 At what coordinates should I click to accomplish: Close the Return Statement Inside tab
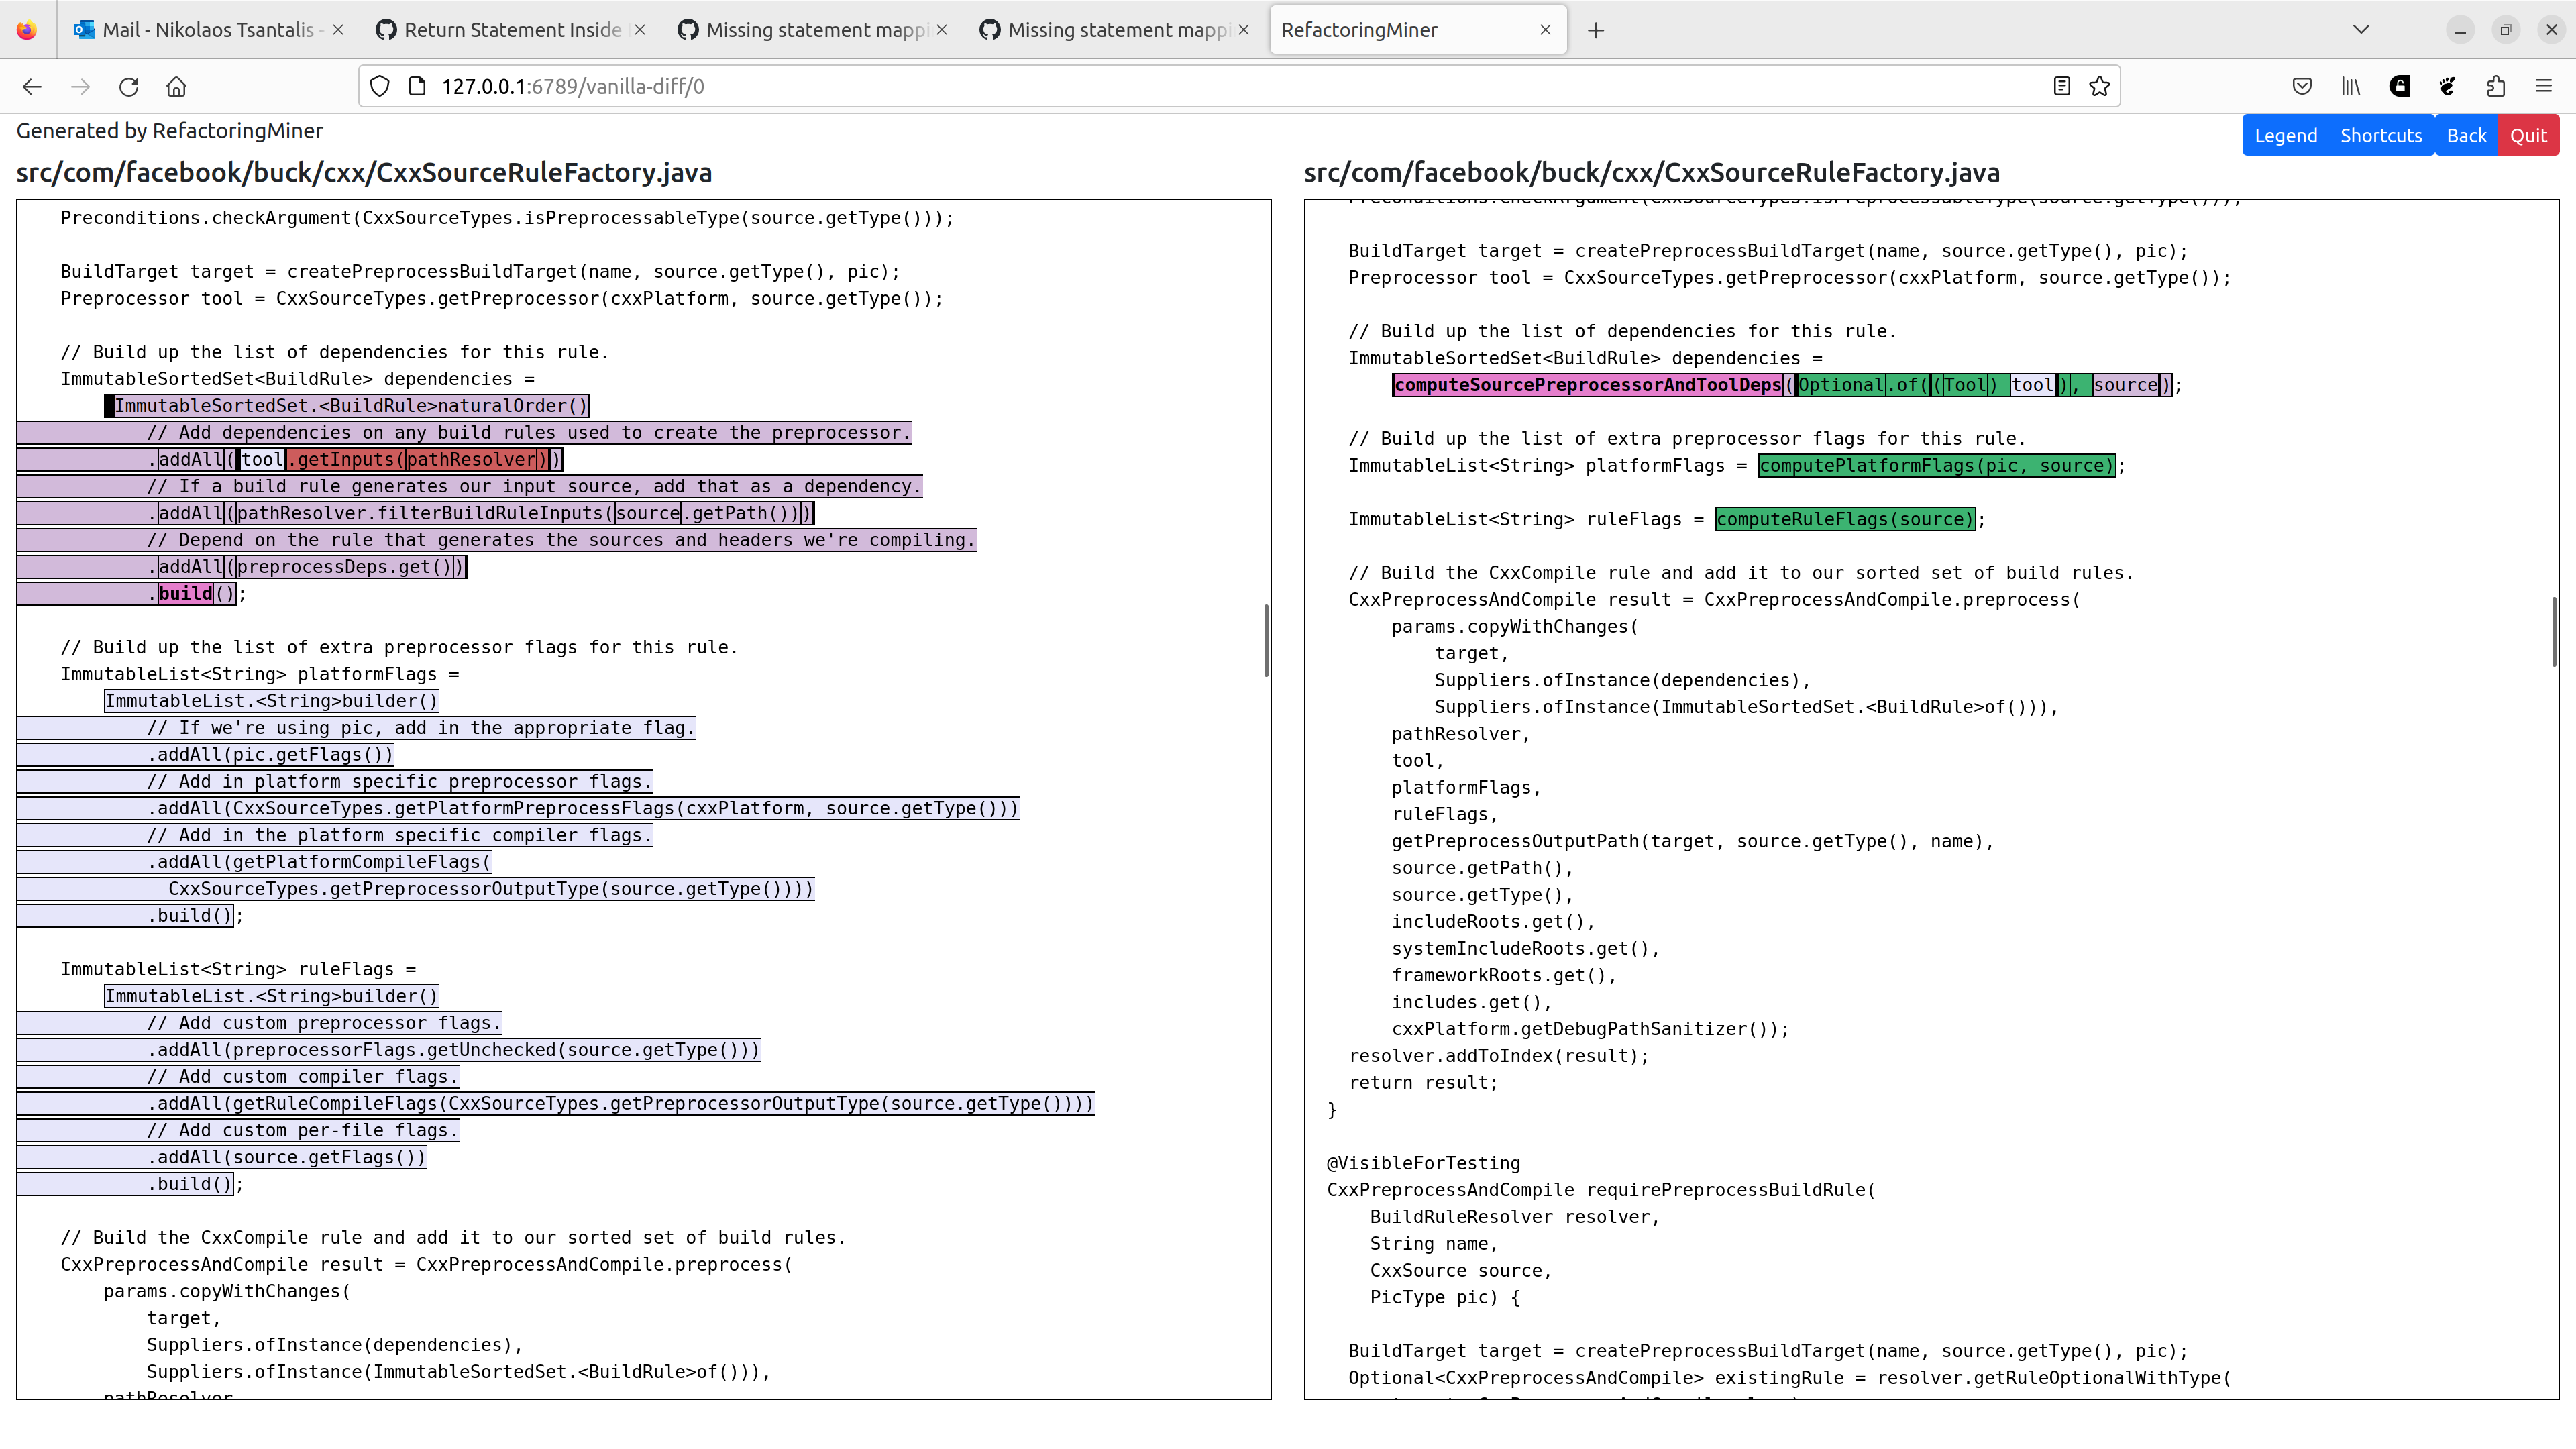(640, 30)
